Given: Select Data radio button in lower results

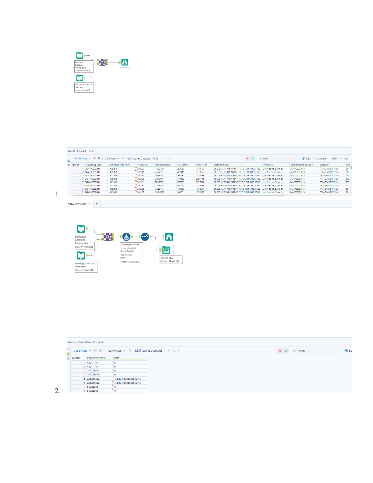Looking at the screenshot, I should point(346,351).
